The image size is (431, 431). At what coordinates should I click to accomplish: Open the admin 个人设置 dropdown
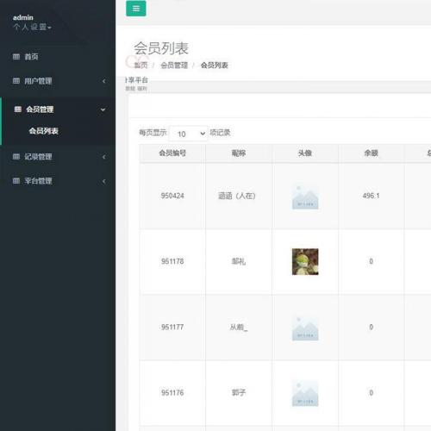tap(32, 28)
